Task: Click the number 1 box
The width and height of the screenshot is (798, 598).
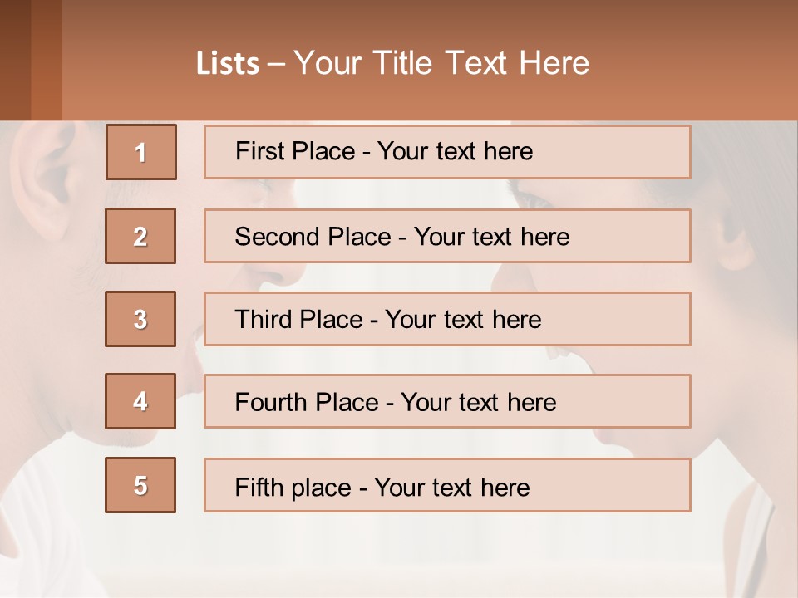Action: (140, 152)
